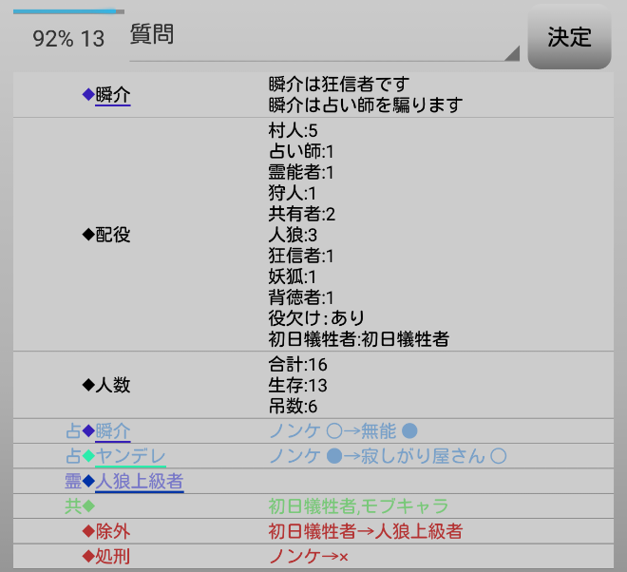Click the black diamond icon beside 人数

click(89, 385)
